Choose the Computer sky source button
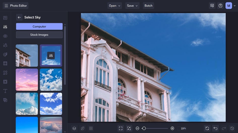The width and height of the screenshot is (238, 133). point(39,26)
